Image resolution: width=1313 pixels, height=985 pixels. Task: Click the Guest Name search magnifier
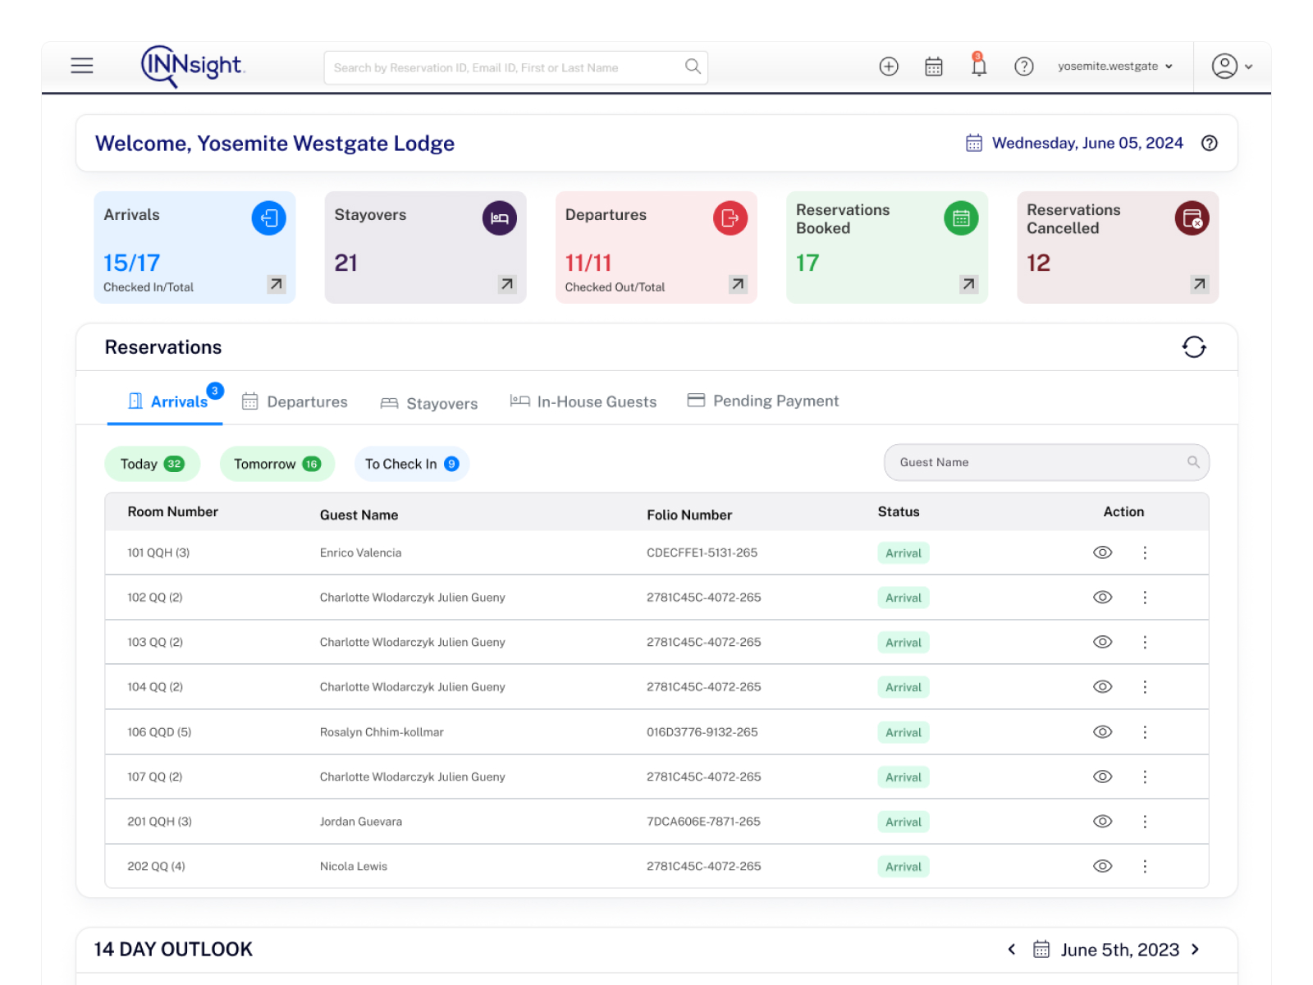tap(1193, 462)
